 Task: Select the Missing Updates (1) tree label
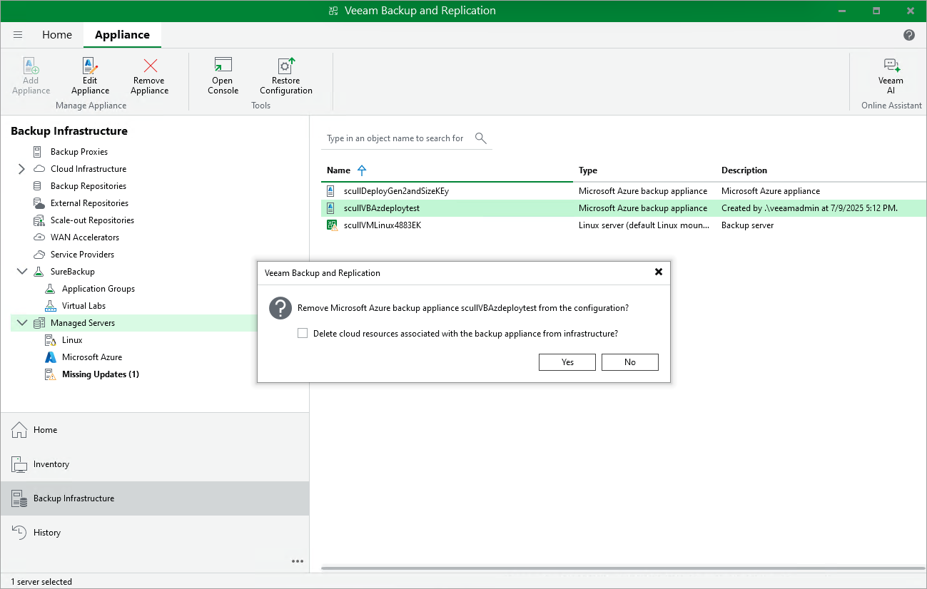click(x=101, y=374)
